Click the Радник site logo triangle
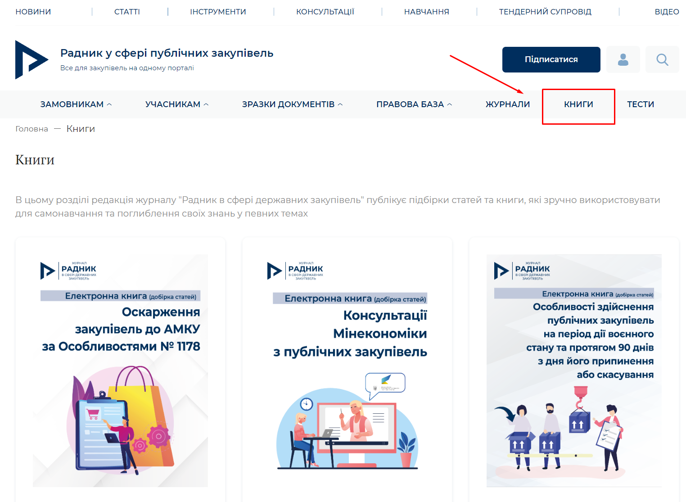The height and width of the screenshot is (502, 686). [32, 59]
